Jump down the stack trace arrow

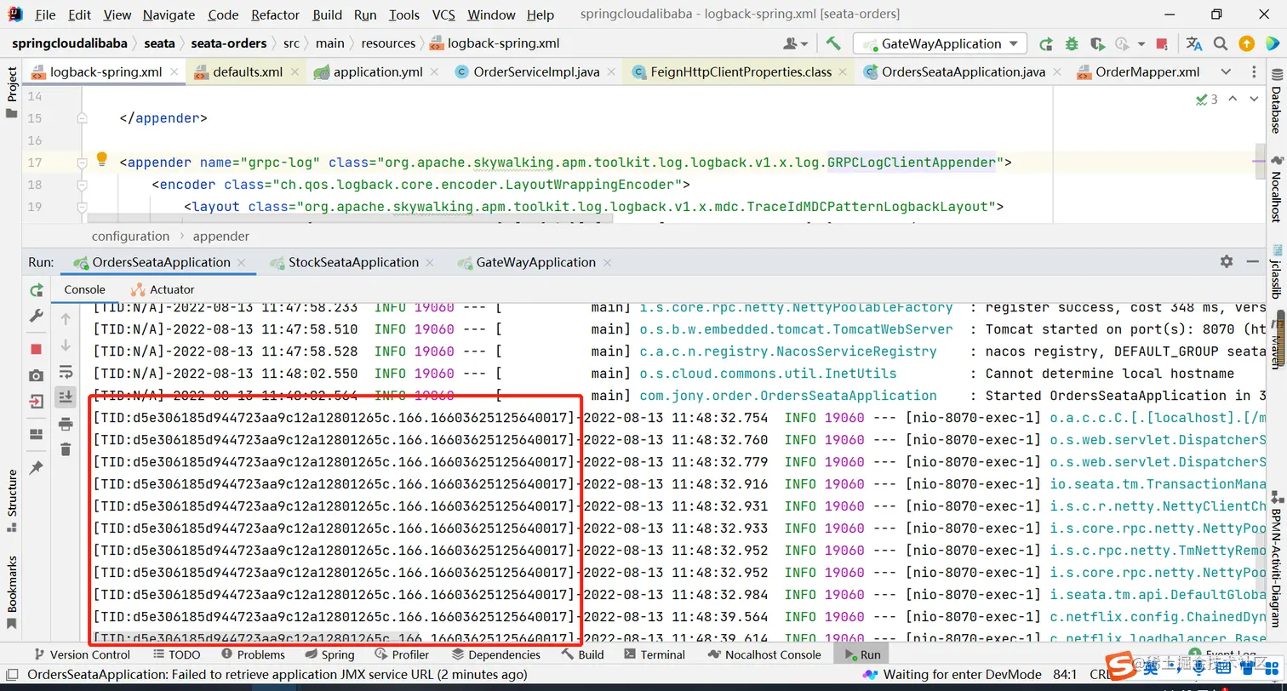tap(66, 345)
